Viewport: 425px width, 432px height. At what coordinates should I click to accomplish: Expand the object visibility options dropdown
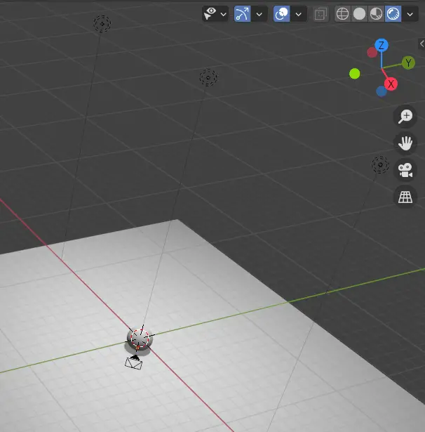pyautogui.click(x=223, y=14)
